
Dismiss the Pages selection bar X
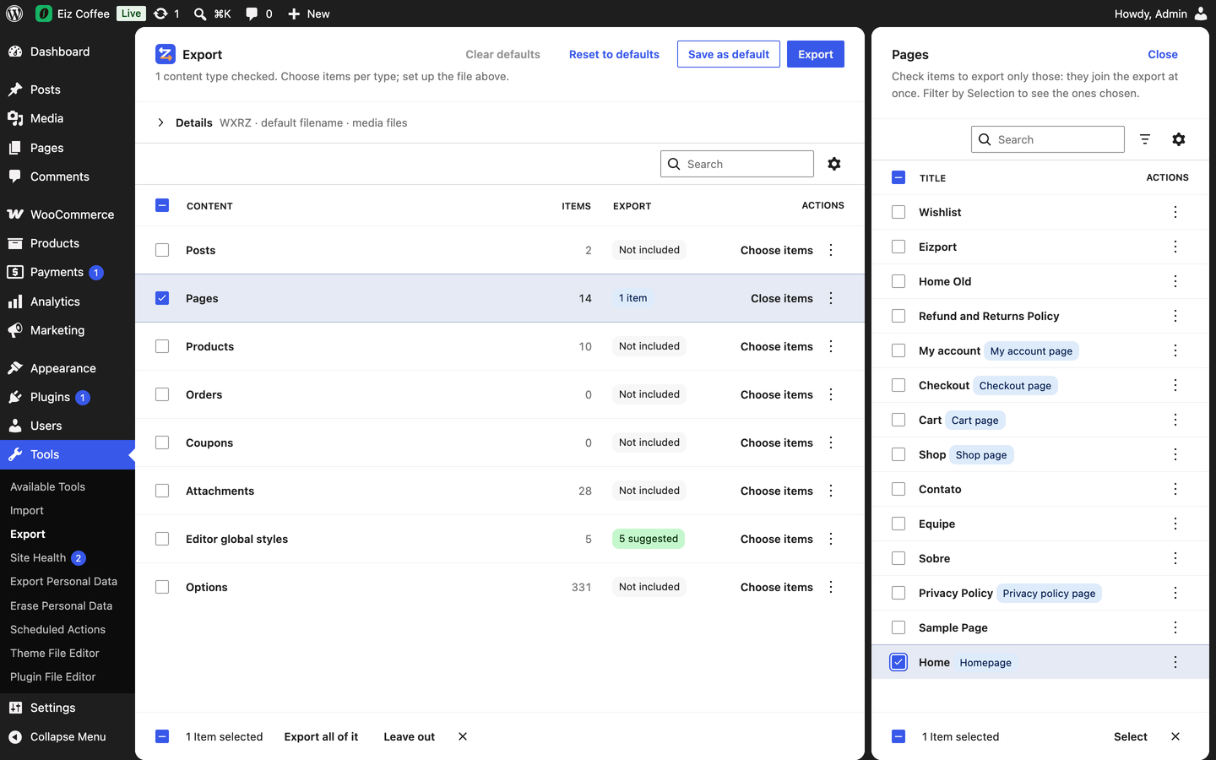[1175, 736]
